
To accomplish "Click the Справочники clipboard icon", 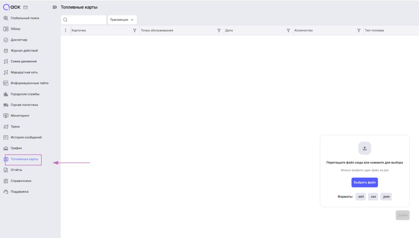I will [x=6, y=181].
